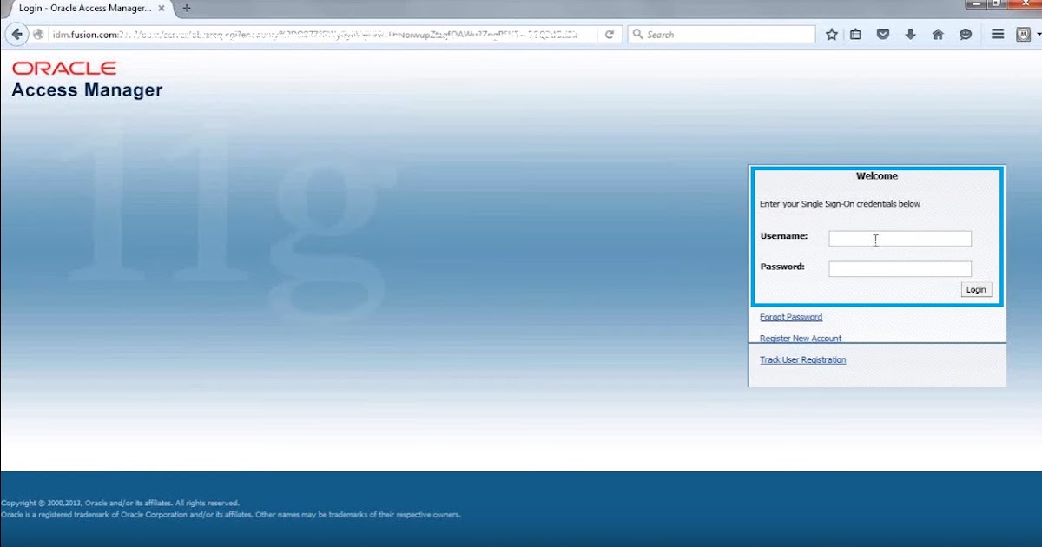1042x547 pixels.
Task: Open Track User Registration
Action: 801,359
